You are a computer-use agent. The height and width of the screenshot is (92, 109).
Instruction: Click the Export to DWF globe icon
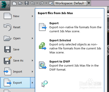tap(43, 65)
